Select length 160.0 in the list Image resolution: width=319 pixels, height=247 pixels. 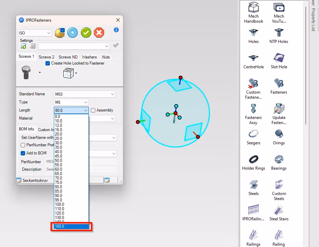tap(71, 226)
